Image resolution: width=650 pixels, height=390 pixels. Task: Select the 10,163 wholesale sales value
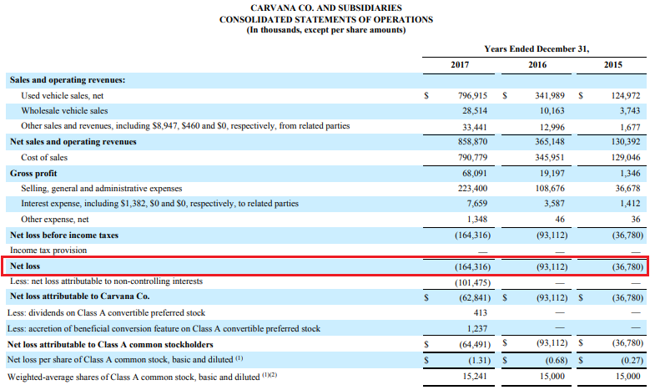[552, 111]
